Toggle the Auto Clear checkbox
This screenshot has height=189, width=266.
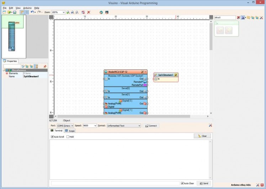pos(182,183)
